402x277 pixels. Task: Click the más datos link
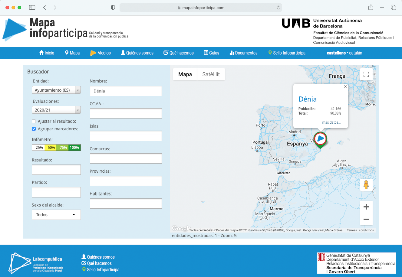pos(331,122)
